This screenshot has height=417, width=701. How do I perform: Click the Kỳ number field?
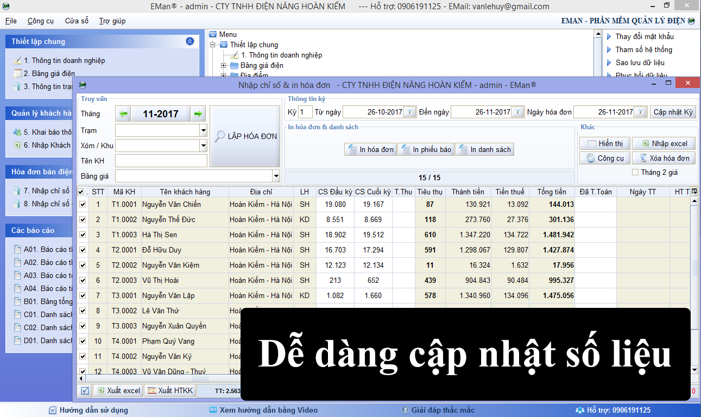pos(305,112)
